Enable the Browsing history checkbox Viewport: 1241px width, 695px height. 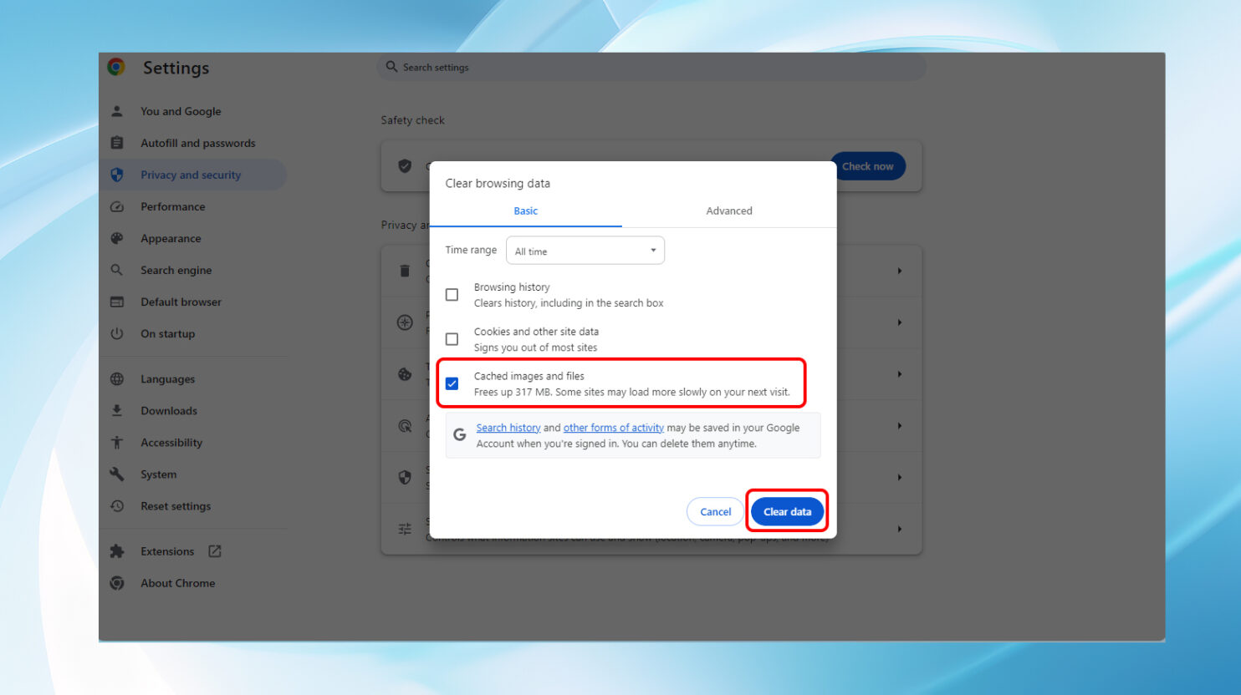coord(452,295)
